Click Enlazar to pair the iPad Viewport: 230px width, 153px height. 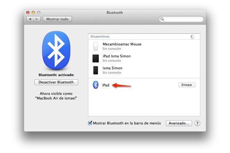click(x=187, y=85)
